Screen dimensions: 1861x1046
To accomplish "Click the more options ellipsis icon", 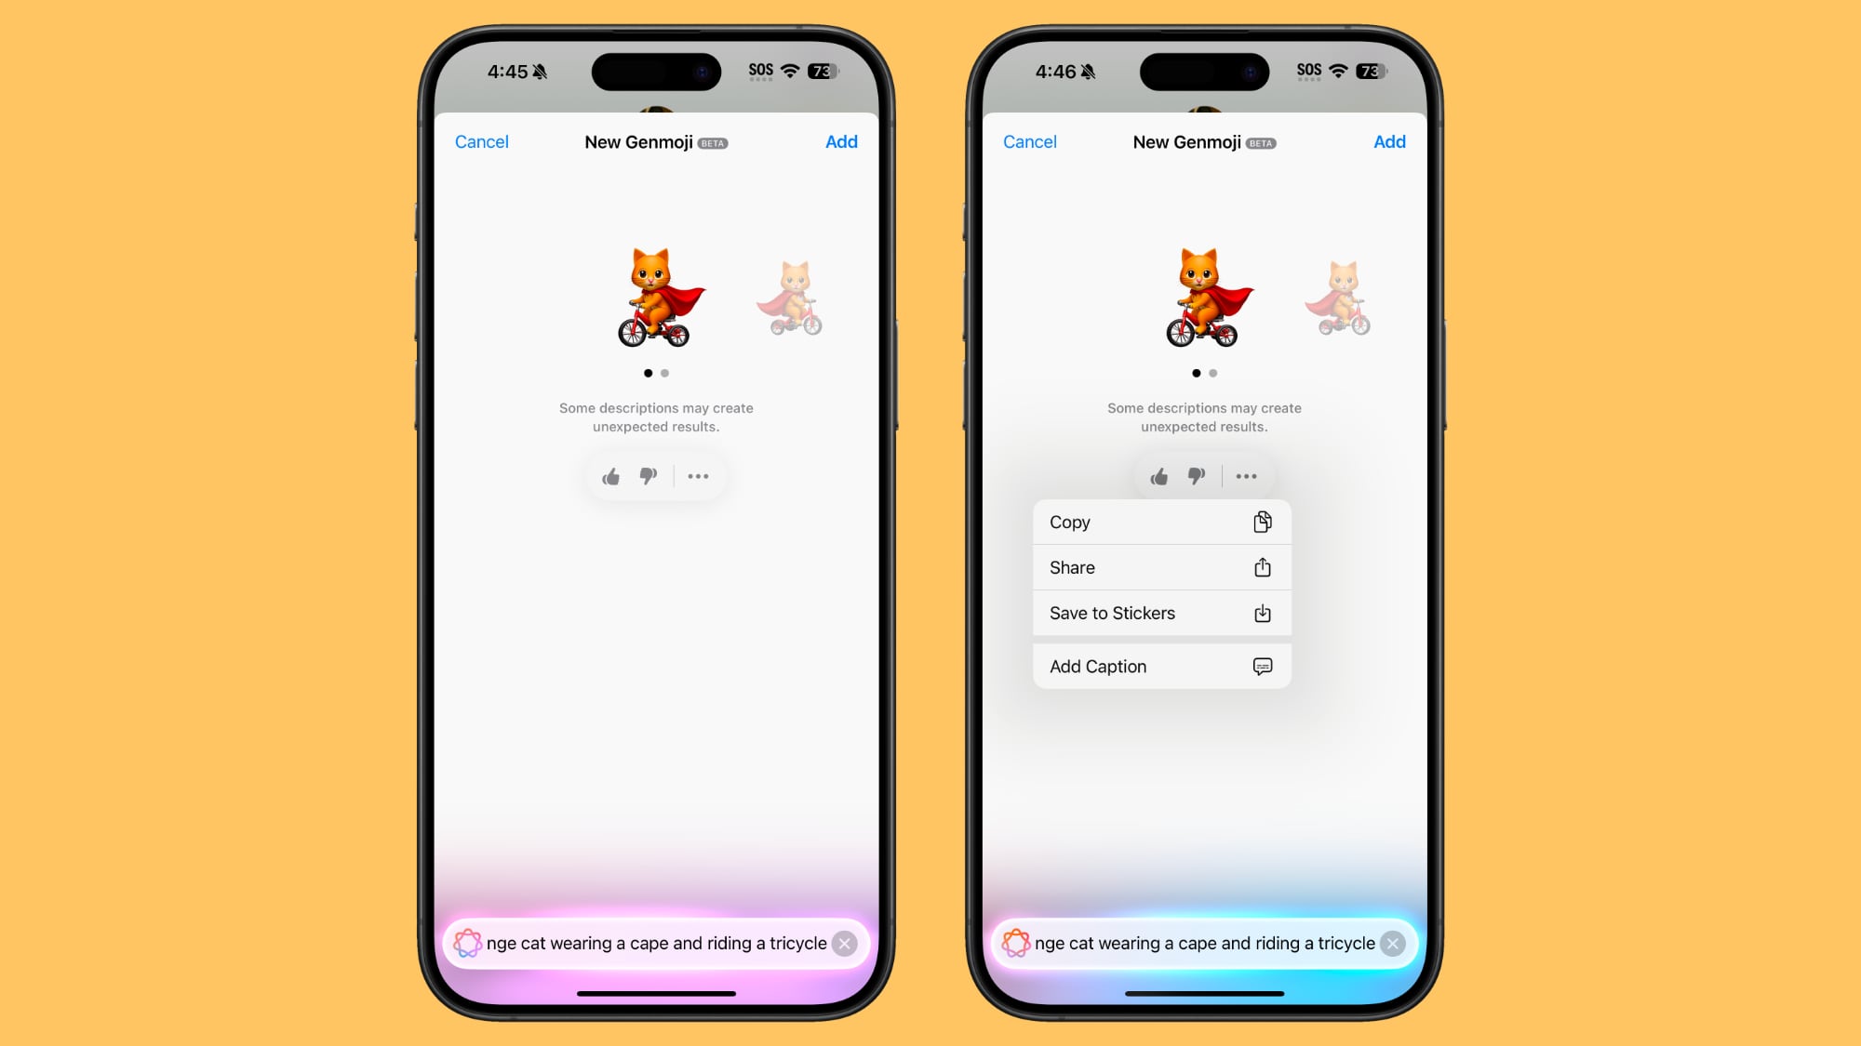I will [x=698, y=476].
